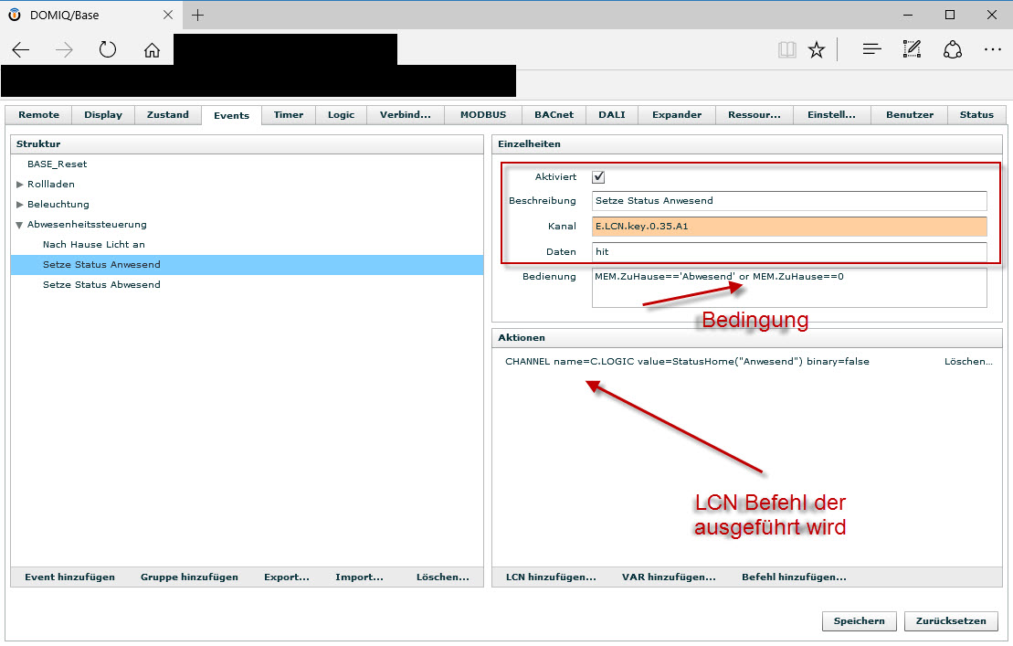1013x646 pixels.
Task: Go to the browser home icon
Action: coord(152,50)
